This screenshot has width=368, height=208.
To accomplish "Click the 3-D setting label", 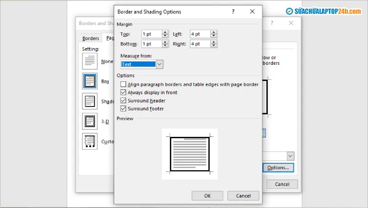I will tap(105, 121).
